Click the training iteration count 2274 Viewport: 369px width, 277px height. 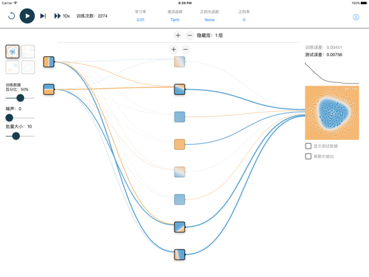click(92, 16)
